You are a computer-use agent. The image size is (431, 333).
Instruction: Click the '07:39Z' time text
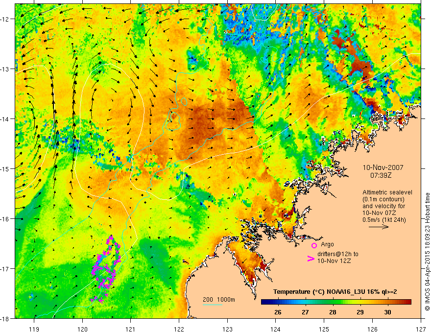point(381,175)
